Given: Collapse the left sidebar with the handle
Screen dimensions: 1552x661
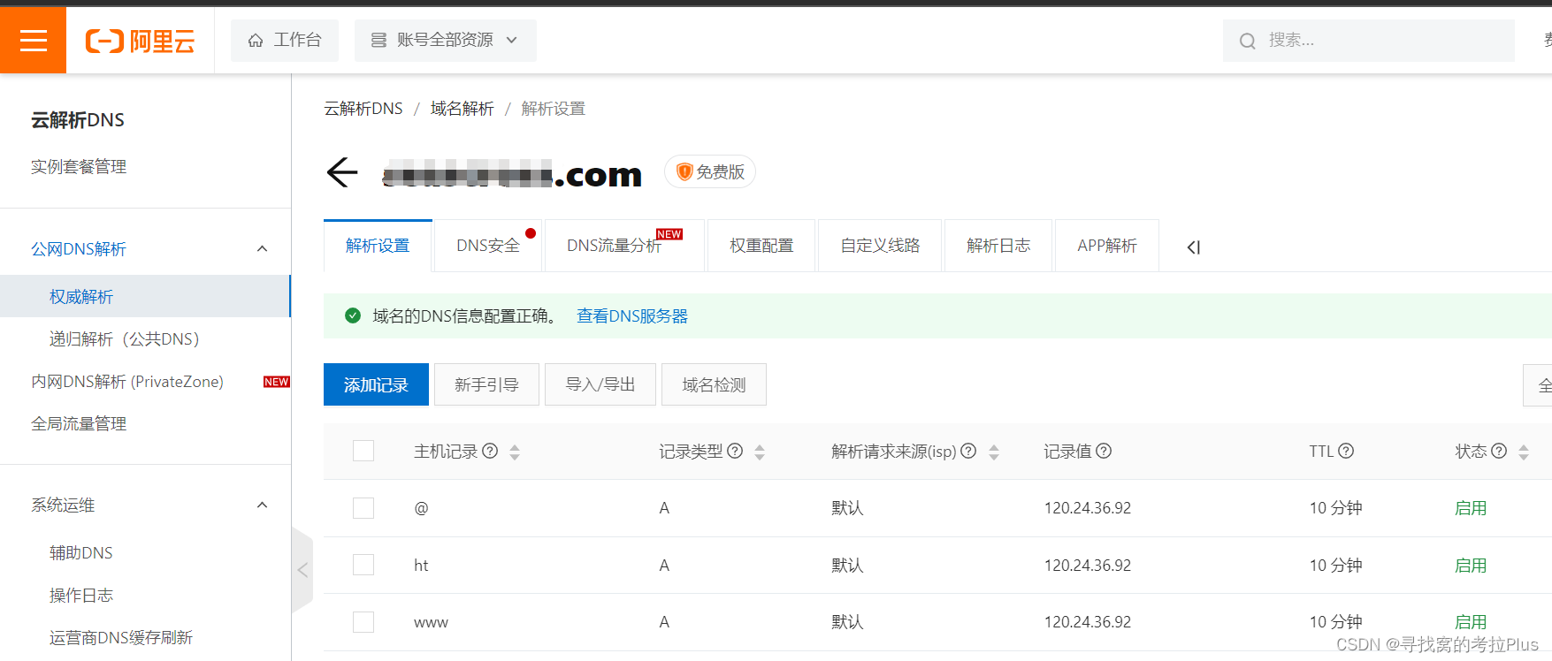Looking at the screenshot, I should 302,570.
